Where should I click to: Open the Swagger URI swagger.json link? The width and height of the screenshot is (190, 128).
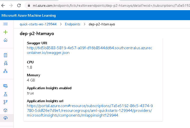click(90, 50)
